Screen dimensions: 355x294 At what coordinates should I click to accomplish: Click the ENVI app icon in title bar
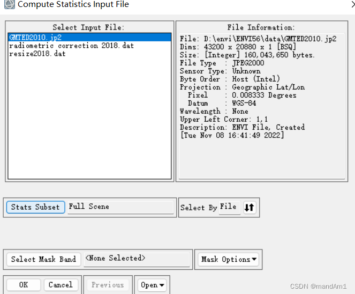coord(10,4)
